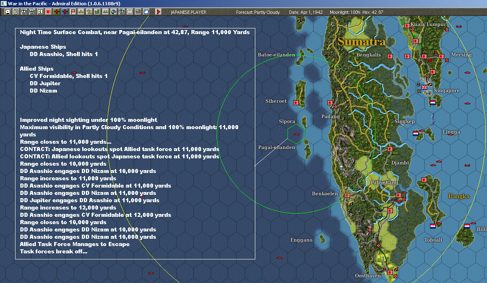Screen dimensions: 487x283
Task: Click the red ship icon beside 'Allied Ships'
Action: (x=74, y=73)
